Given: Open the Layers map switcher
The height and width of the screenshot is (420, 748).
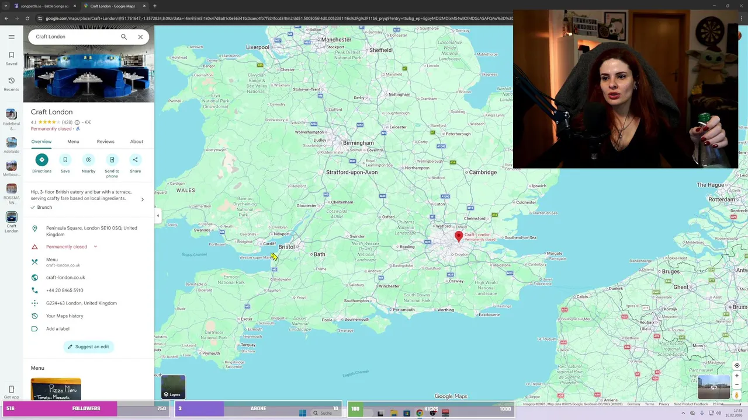Looking at the screenshot, I should click(173, 387).
